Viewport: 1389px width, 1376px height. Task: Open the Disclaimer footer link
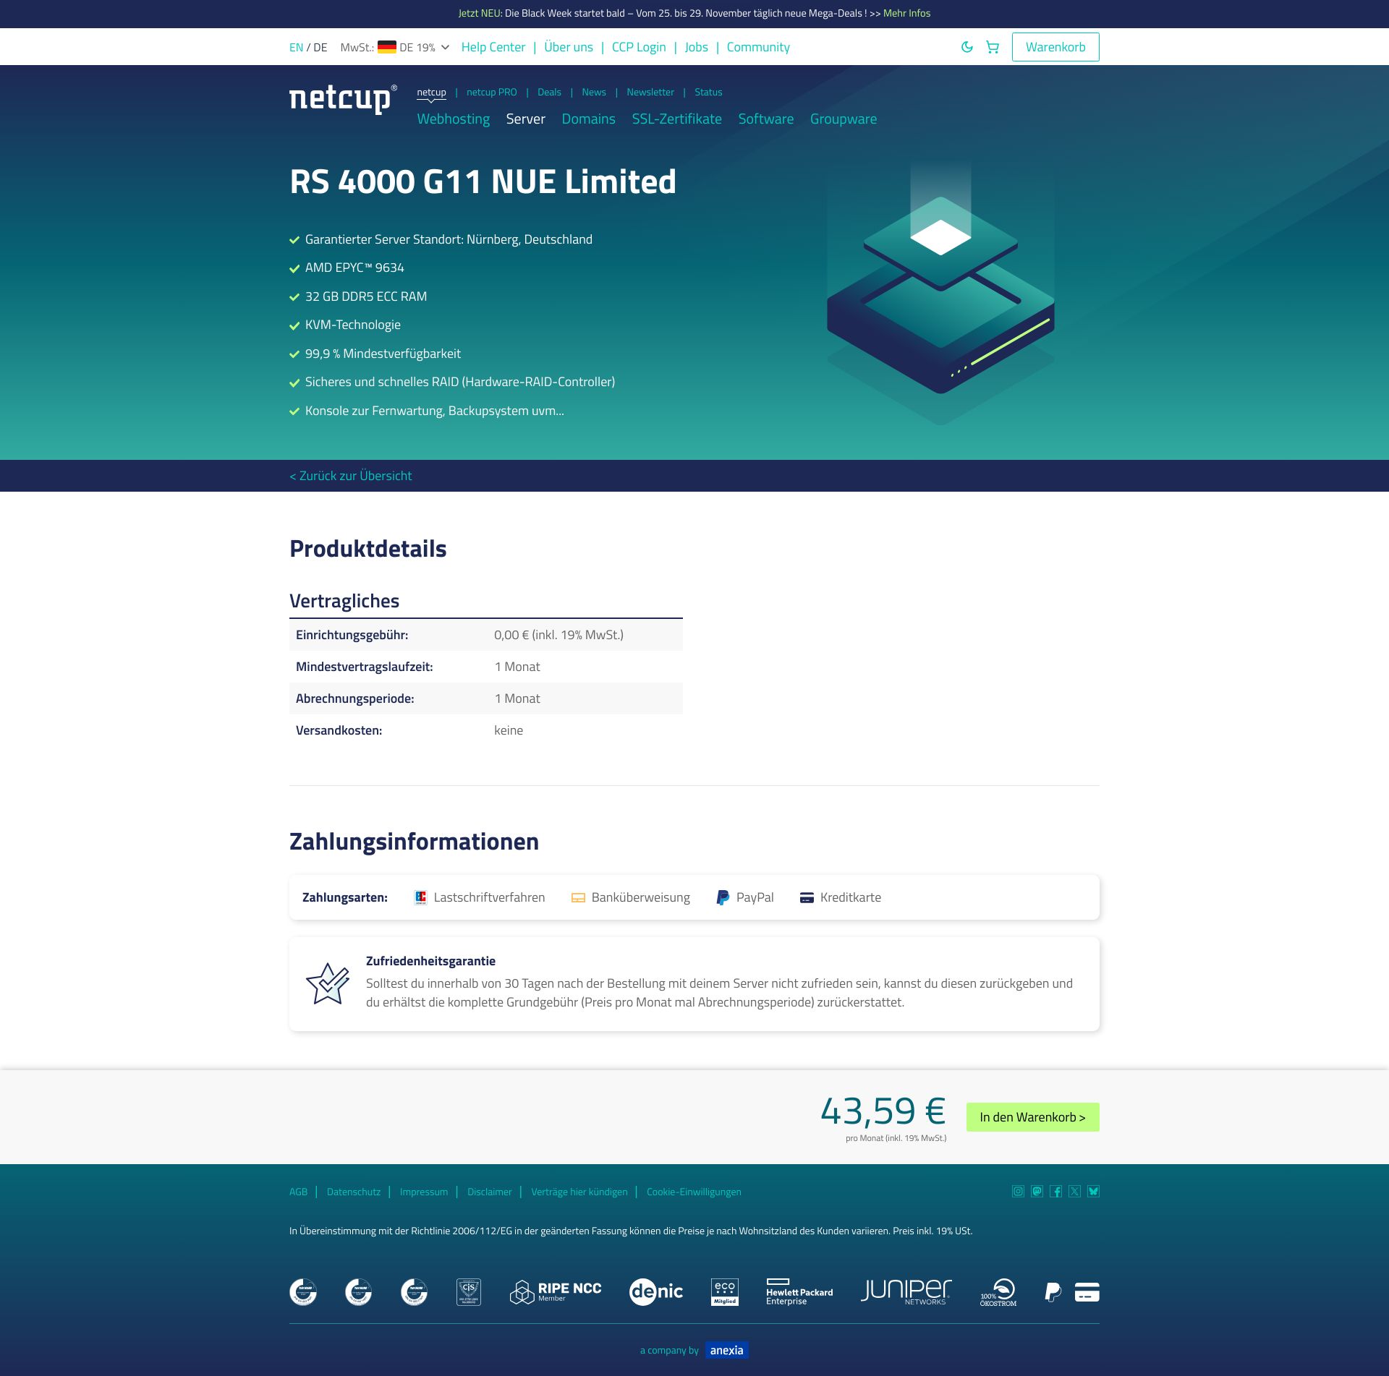click(x=490, y=1192)
